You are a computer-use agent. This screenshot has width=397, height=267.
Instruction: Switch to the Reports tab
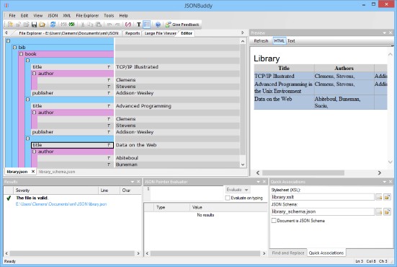[133, 33]
